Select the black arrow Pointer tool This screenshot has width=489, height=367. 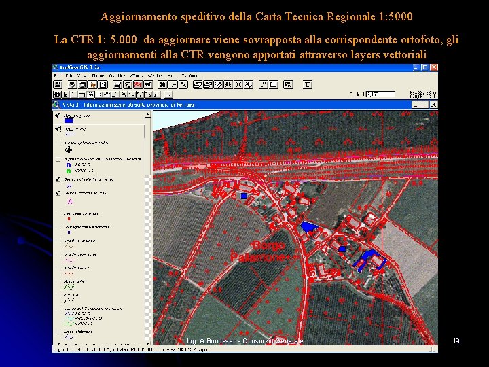[x=65, y=94]
